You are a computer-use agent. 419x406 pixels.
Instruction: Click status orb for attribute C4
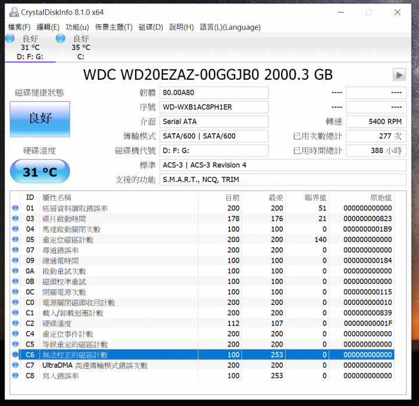tap(15, 334)
